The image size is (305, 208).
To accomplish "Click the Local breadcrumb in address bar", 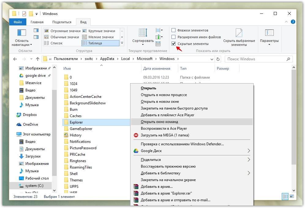I will (126, 59).
